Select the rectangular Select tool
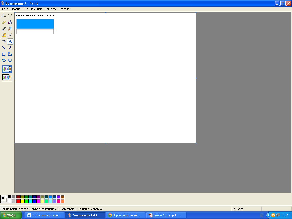 [10, 16]
